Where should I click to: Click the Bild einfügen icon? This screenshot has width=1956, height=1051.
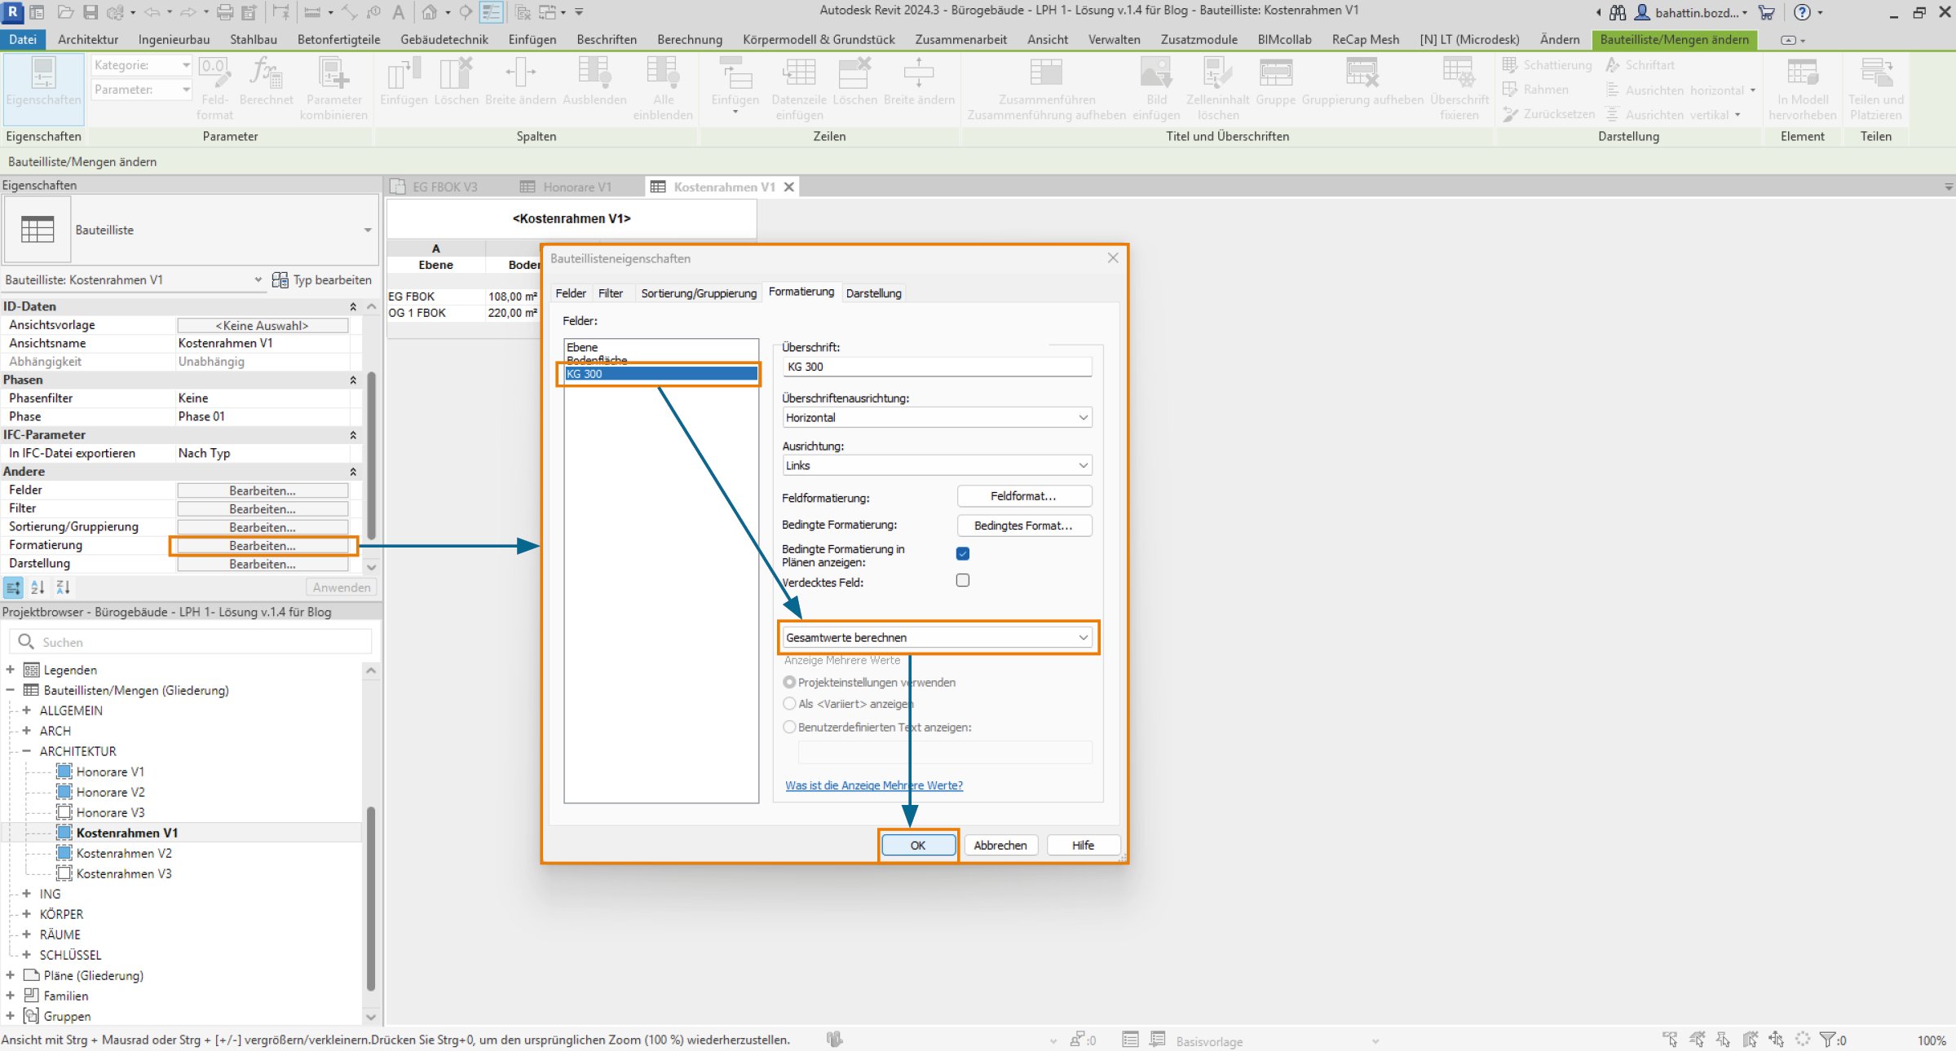tap(1156, 88)
